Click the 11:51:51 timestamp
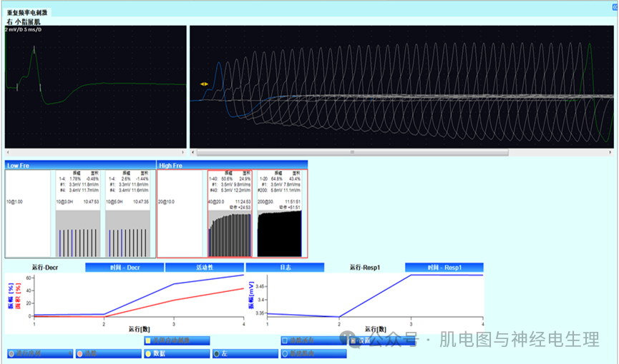619x364 pixels. tap(293, 202)
